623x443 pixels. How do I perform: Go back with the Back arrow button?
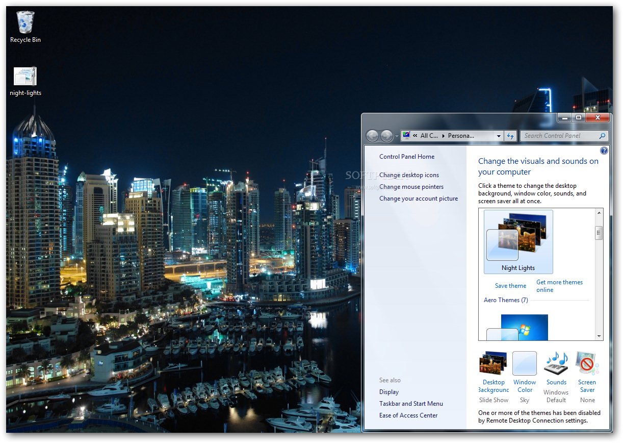373,136
